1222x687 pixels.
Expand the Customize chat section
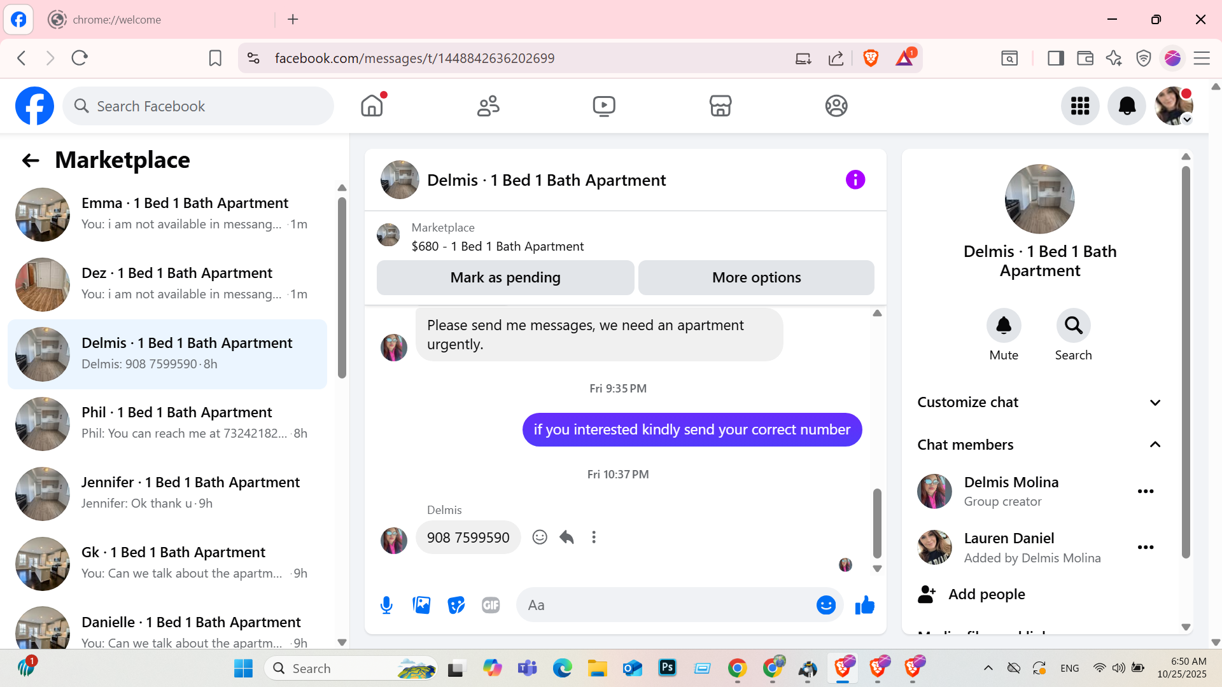[1039, 402]
